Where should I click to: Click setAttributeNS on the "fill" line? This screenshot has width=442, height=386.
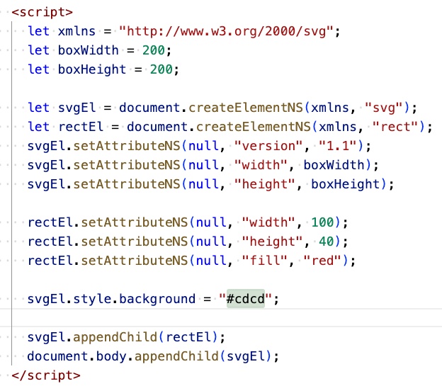coord(134,261)
